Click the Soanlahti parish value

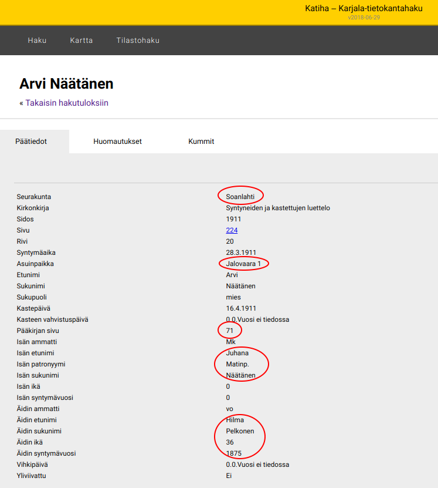pos(240,197)
